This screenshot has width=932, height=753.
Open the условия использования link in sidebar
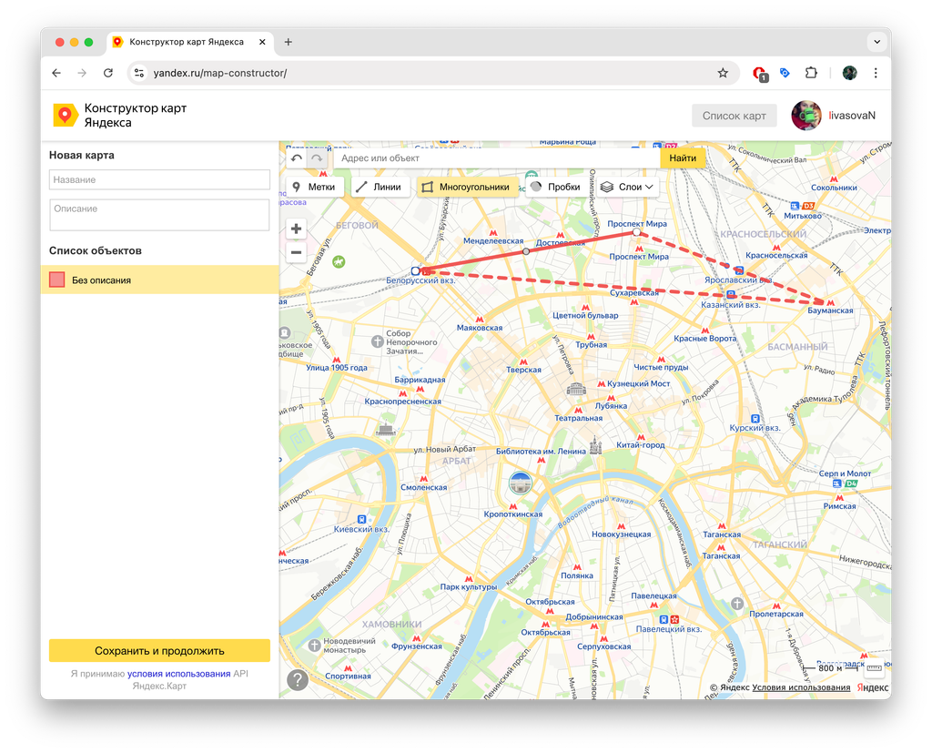pos(179,674)
